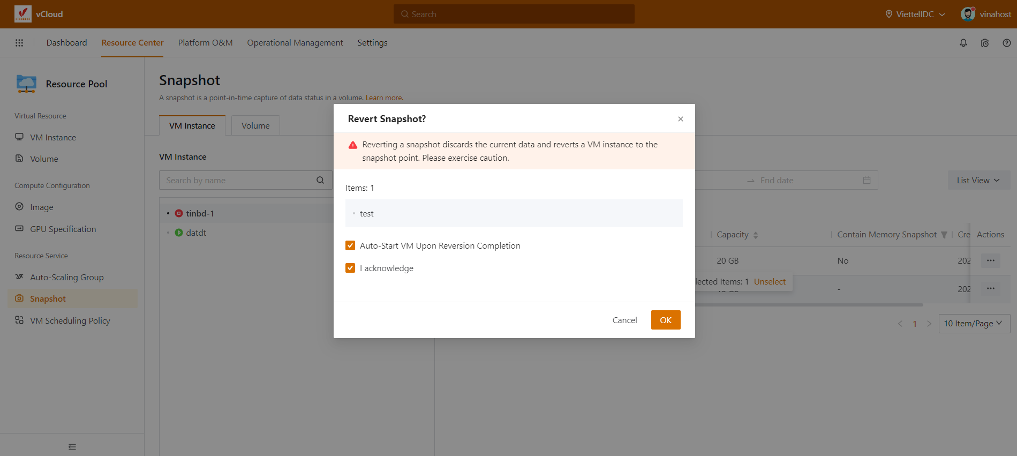Screen dimensions: 1017x456
Task: Open the app grid launcher icon
Action: [19, 43]
